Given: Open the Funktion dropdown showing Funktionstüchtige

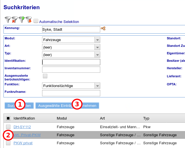Looking at the screenshot, I should (97, 86).
